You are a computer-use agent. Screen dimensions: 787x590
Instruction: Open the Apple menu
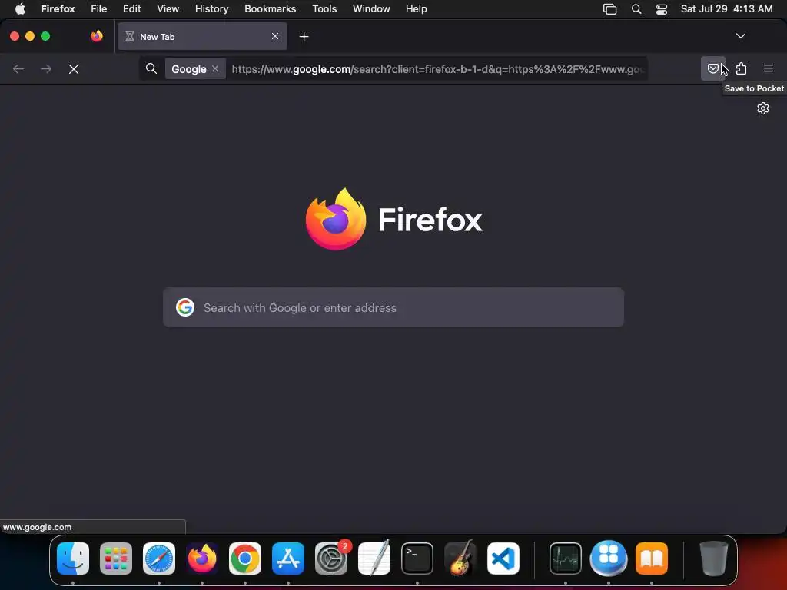[20, 9]
